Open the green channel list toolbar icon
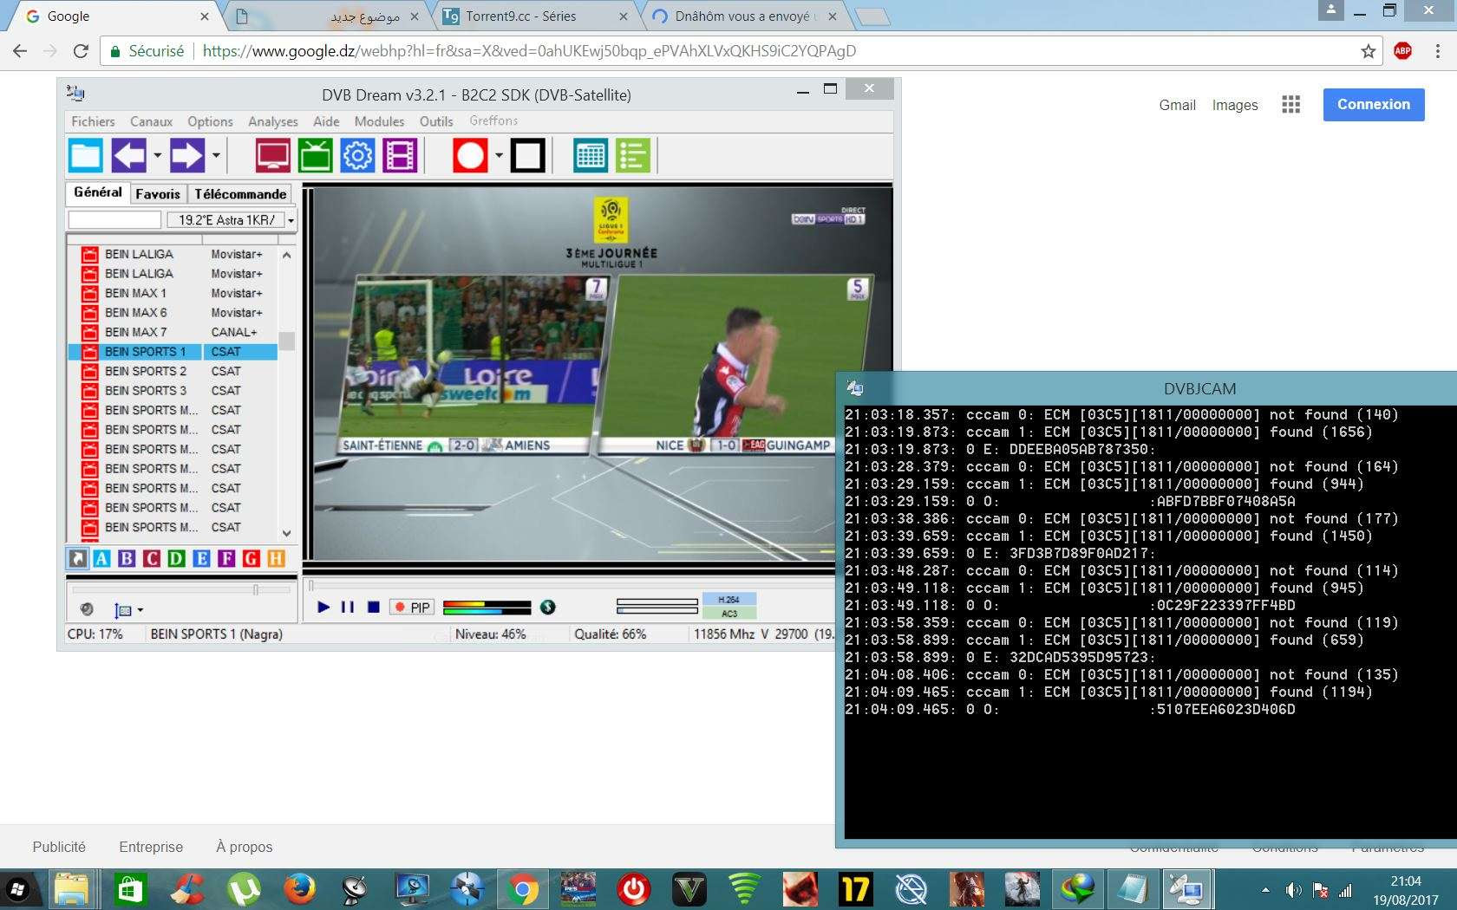Viewport: 1457px width, 910px height. coord(633,156)
